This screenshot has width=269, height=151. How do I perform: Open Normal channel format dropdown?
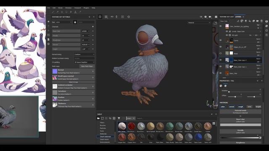(85, 44)
